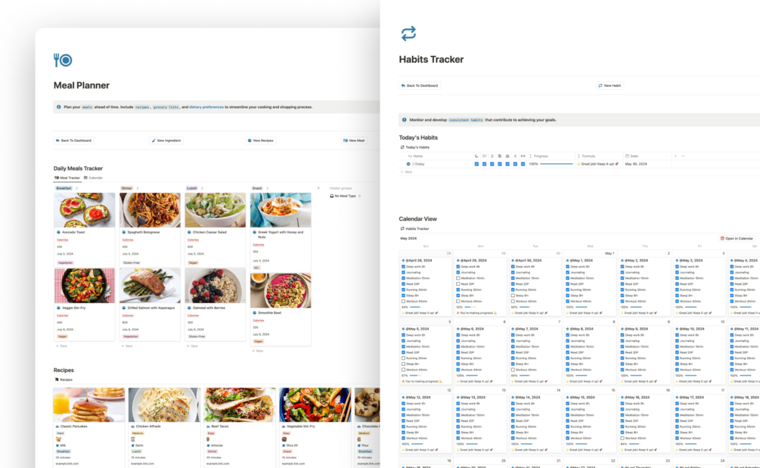
Task: Uncheck the last checkbox in Today row
Action: pos(523,164)
